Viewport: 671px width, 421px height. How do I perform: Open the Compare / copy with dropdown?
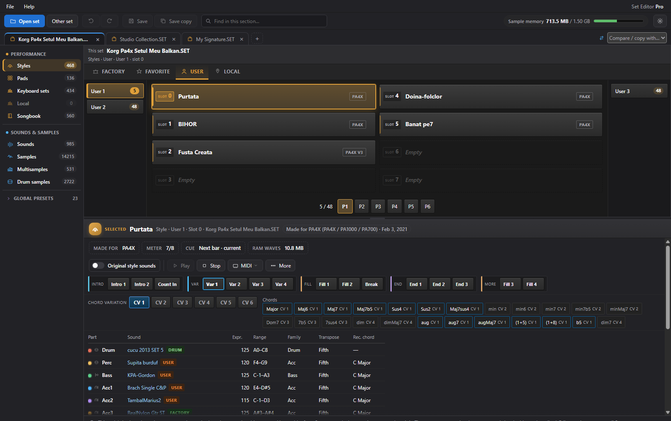637,38
